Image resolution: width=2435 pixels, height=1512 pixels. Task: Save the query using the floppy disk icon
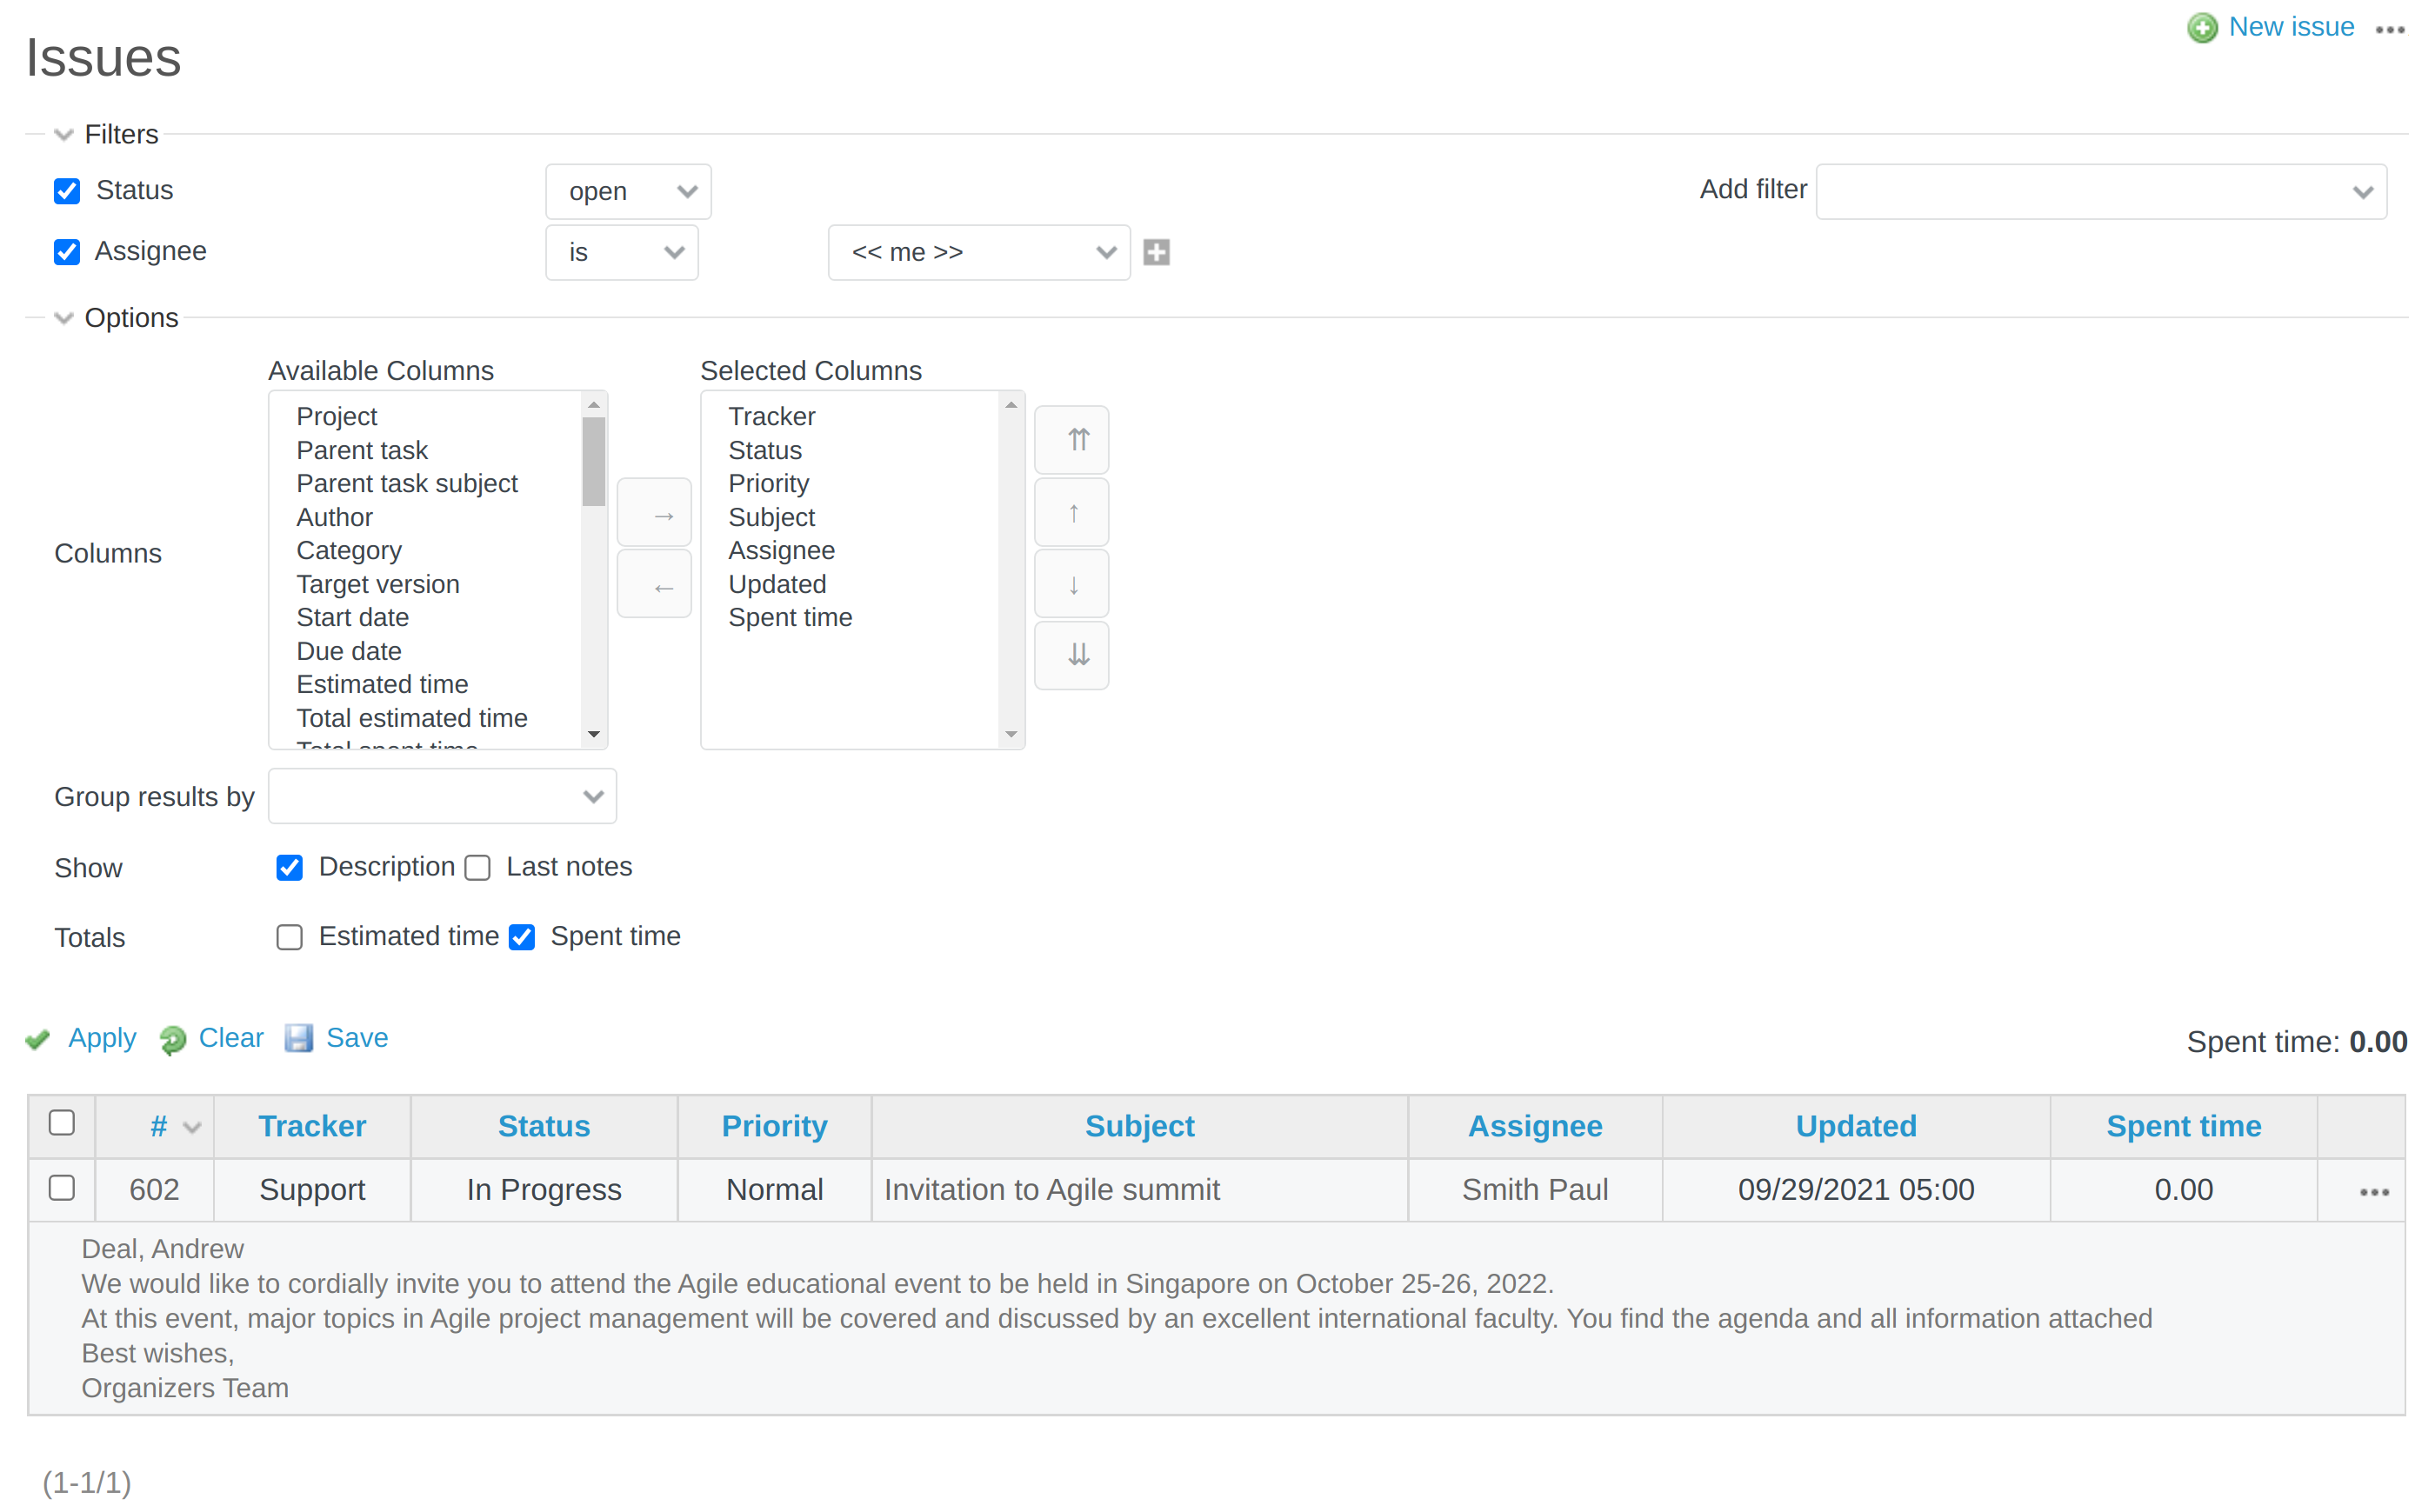coord(299,1039)
